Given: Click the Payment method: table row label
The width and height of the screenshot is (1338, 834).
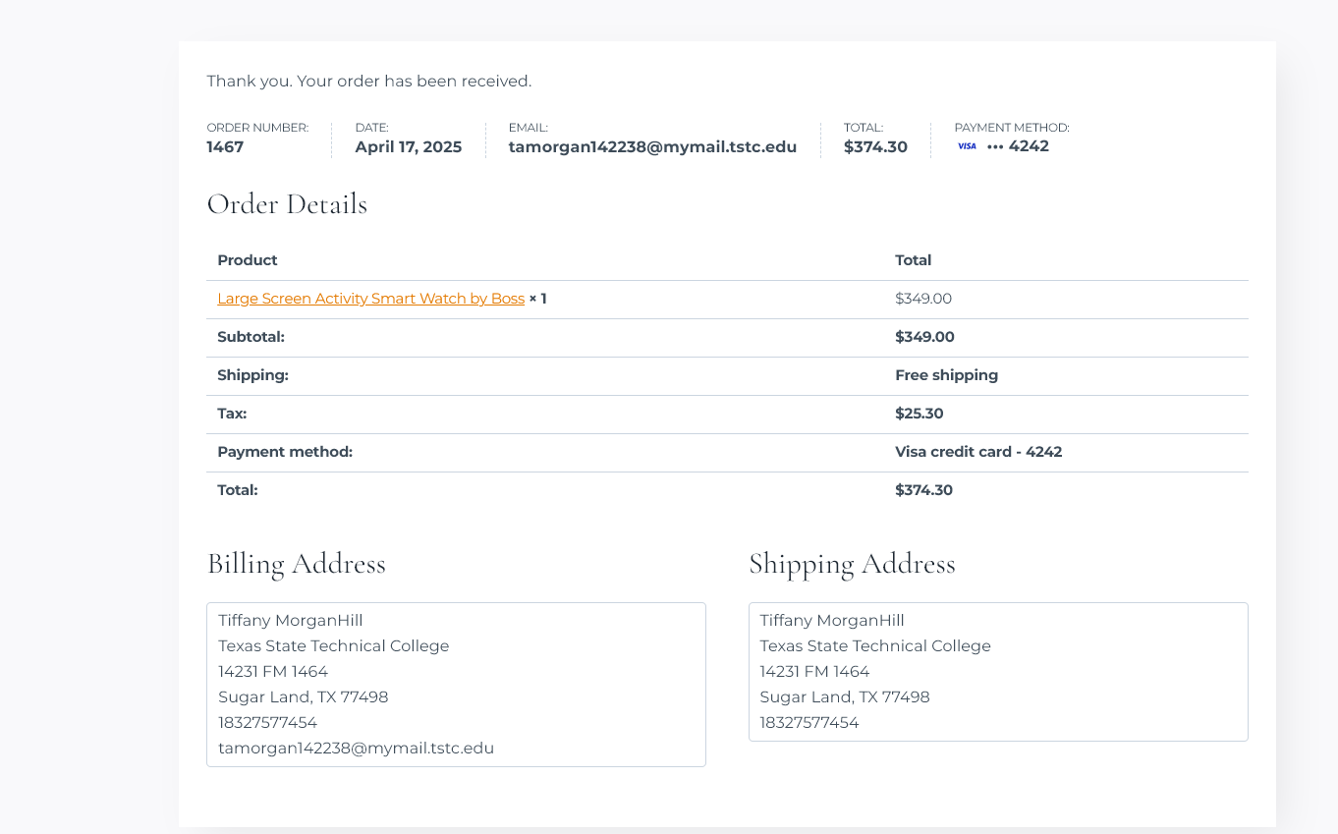Looking at the screenshot, I should click(285, 452).
